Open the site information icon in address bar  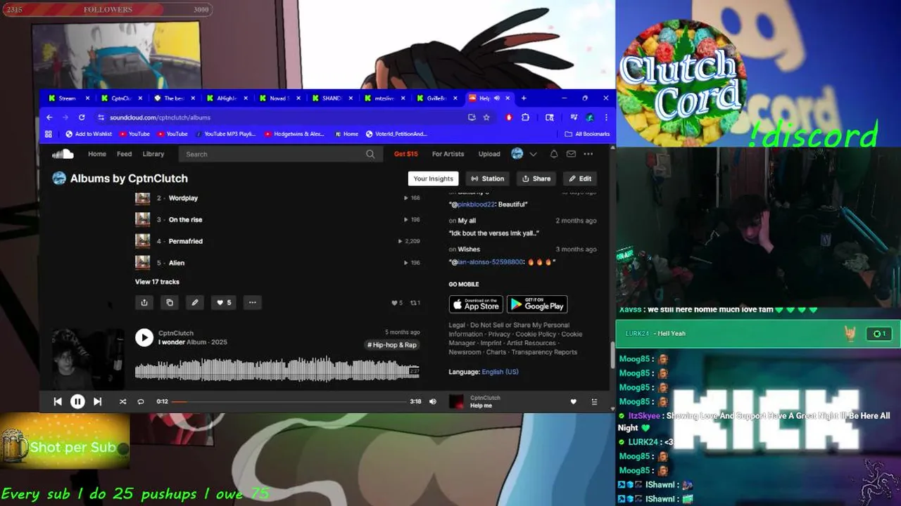(x=101, y=117)
